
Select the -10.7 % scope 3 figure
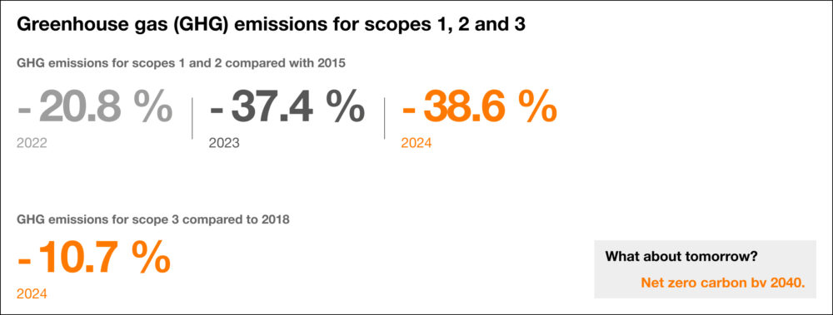(94, 258)
